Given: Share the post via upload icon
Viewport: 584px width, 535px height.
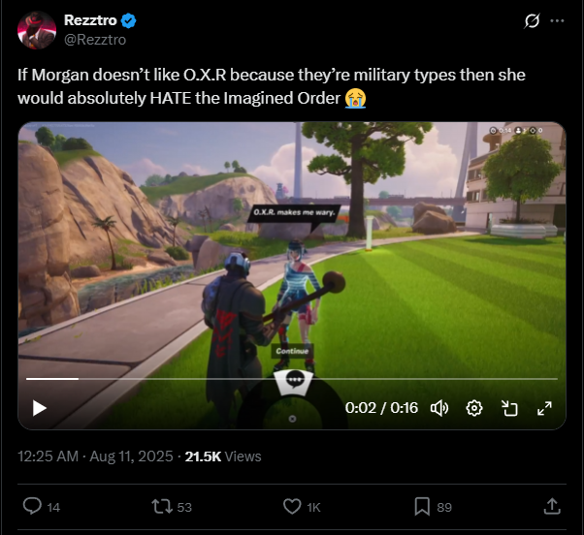Looking at the screenshot, I should 552,506.
